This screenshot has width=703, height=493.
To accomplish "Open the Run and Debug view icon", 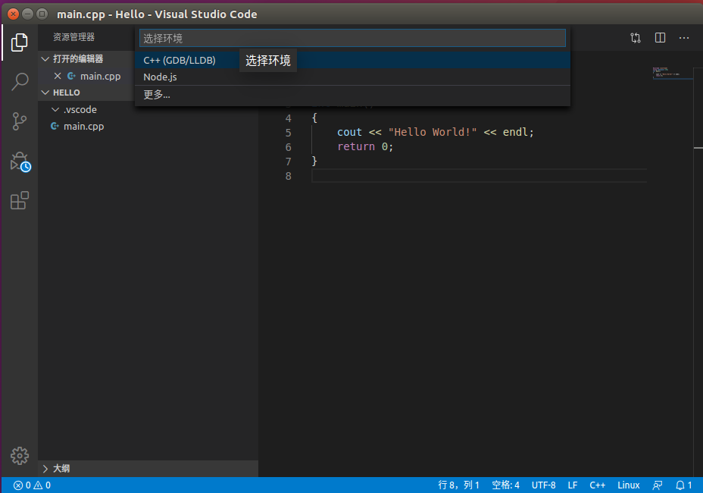I will [x=19, y=161].
